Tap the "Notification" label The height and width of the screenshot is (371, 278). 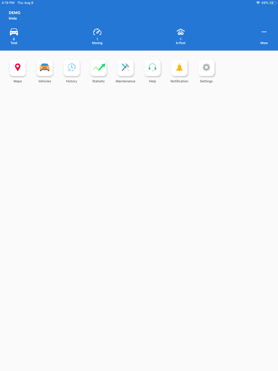tap(179, 81)
